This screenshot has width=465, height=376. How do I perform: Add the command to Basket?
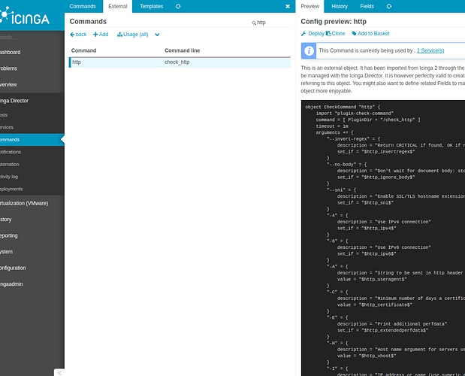[370, 34]
